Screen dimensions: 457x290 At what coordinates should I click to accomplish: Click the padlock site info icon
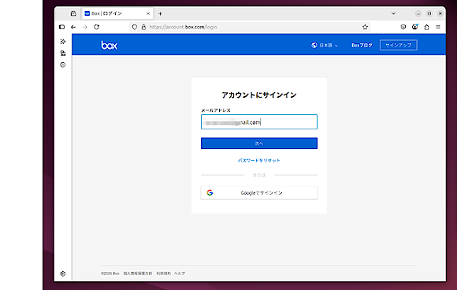coord(143,27)
